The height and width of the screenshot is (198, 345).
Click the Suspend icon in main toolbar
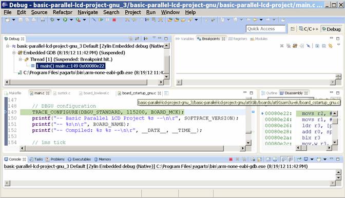(x=107, y=20)
